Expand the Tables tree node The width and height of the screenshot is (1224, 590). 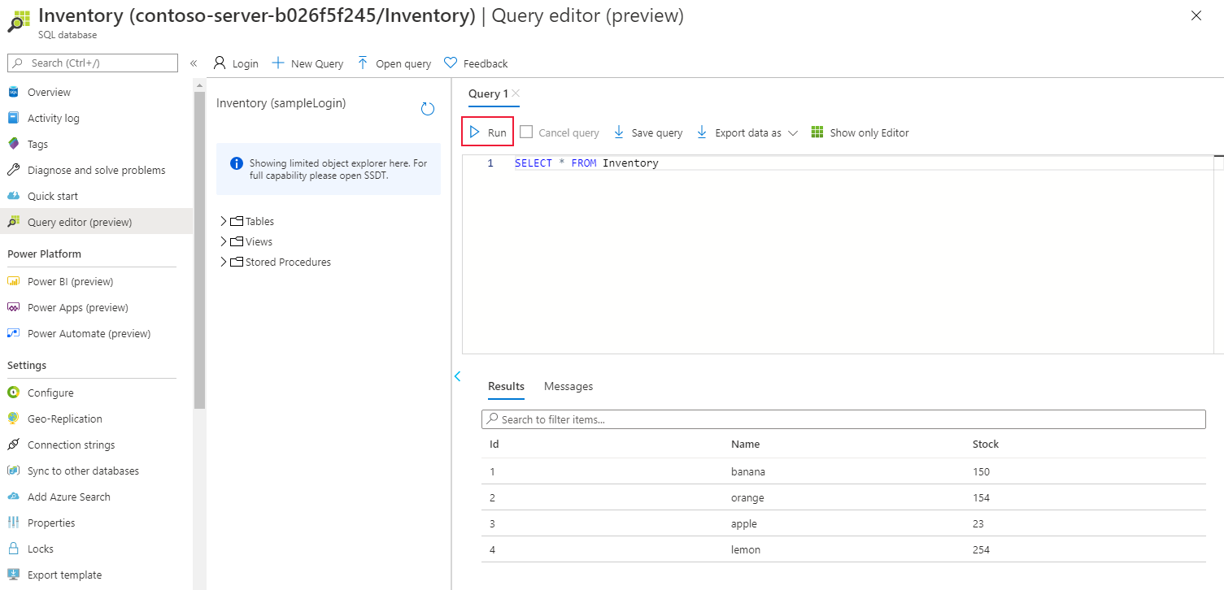(222, 220)
